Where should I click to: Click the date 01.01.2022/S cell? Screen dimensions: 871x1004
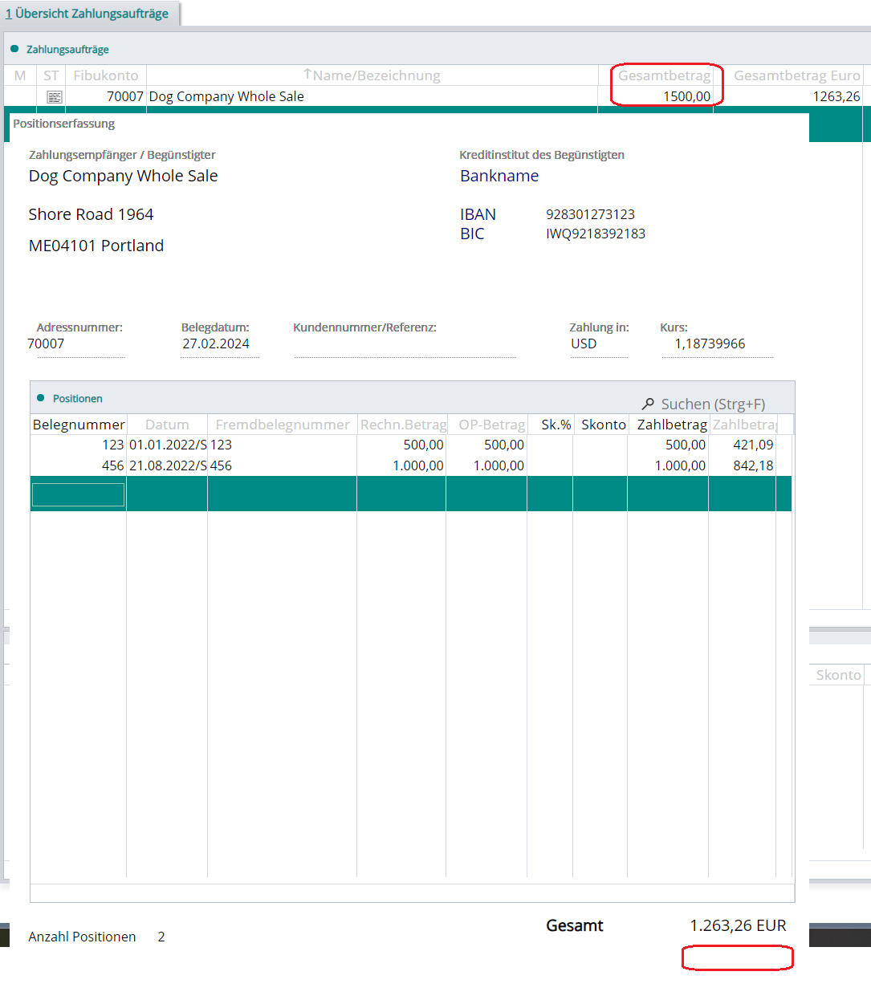pos(168,445)
